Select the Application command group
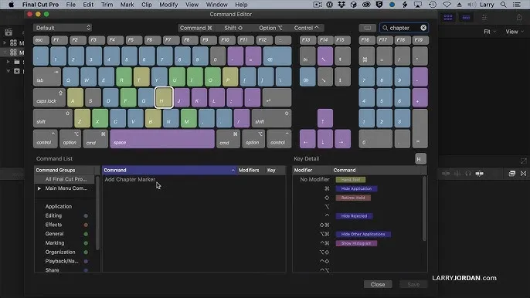Image resolution: width=530 pixels, height=298 pixels. pos(59,206)
